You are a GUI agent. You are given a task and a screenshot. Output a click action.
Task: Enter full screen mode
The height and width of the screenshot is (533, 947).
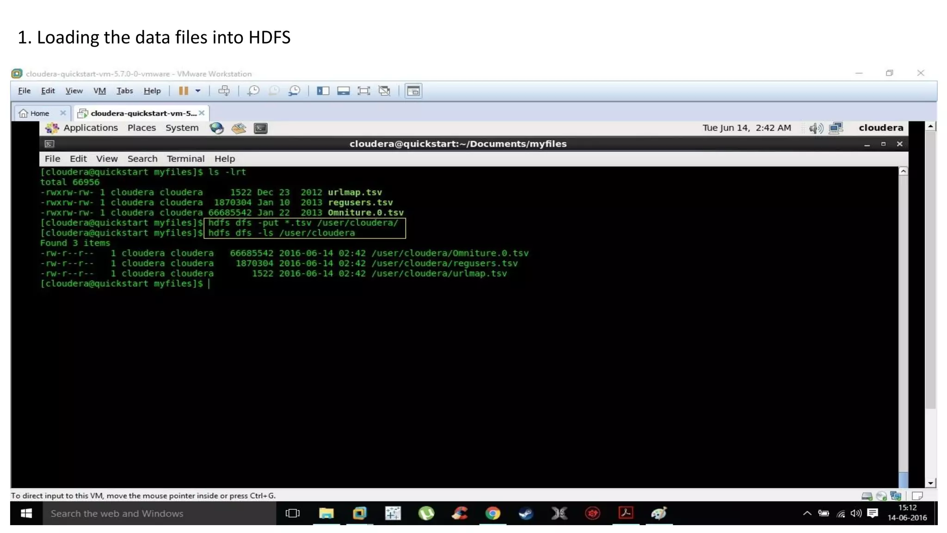pos(364,91)
